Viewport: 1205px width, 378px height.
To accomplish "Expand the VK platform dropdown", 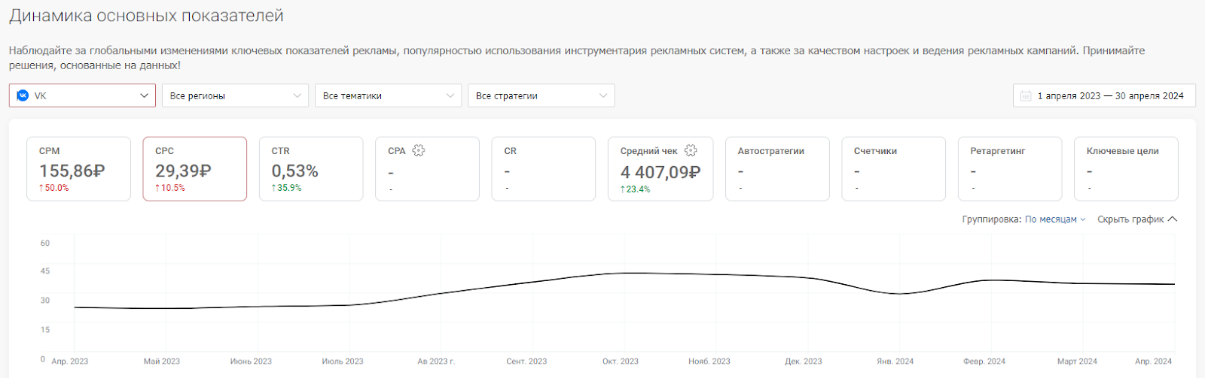I will [82, 95].
